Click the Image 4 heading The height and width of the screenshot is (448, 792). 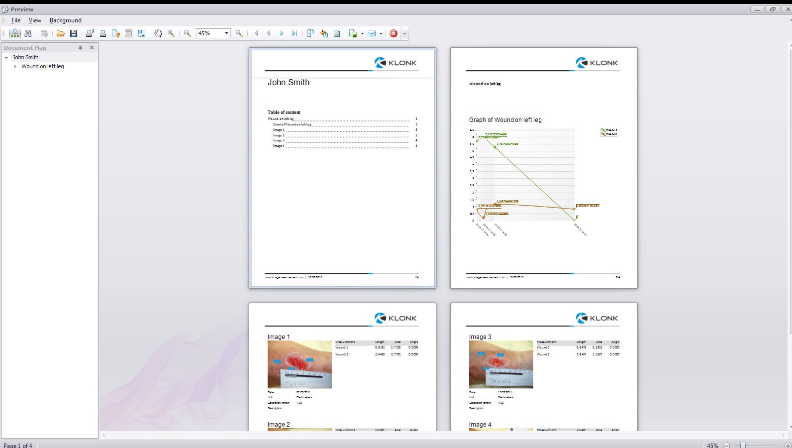[x=480, y=425]
